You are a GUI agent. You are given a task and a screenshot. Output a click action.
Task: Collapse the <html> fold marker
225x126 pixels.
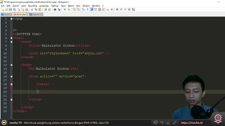click(12, 38)
